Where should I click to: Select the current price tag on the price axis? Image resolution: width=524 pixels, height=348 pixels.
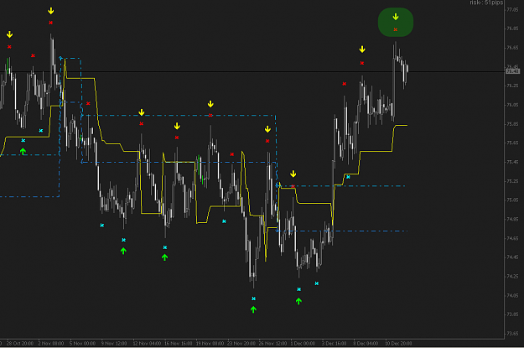pyautogui.click(x=512, y=71)
